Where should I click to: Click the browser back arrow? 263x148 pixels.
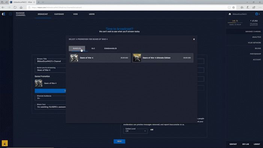(x=3, y=8)
